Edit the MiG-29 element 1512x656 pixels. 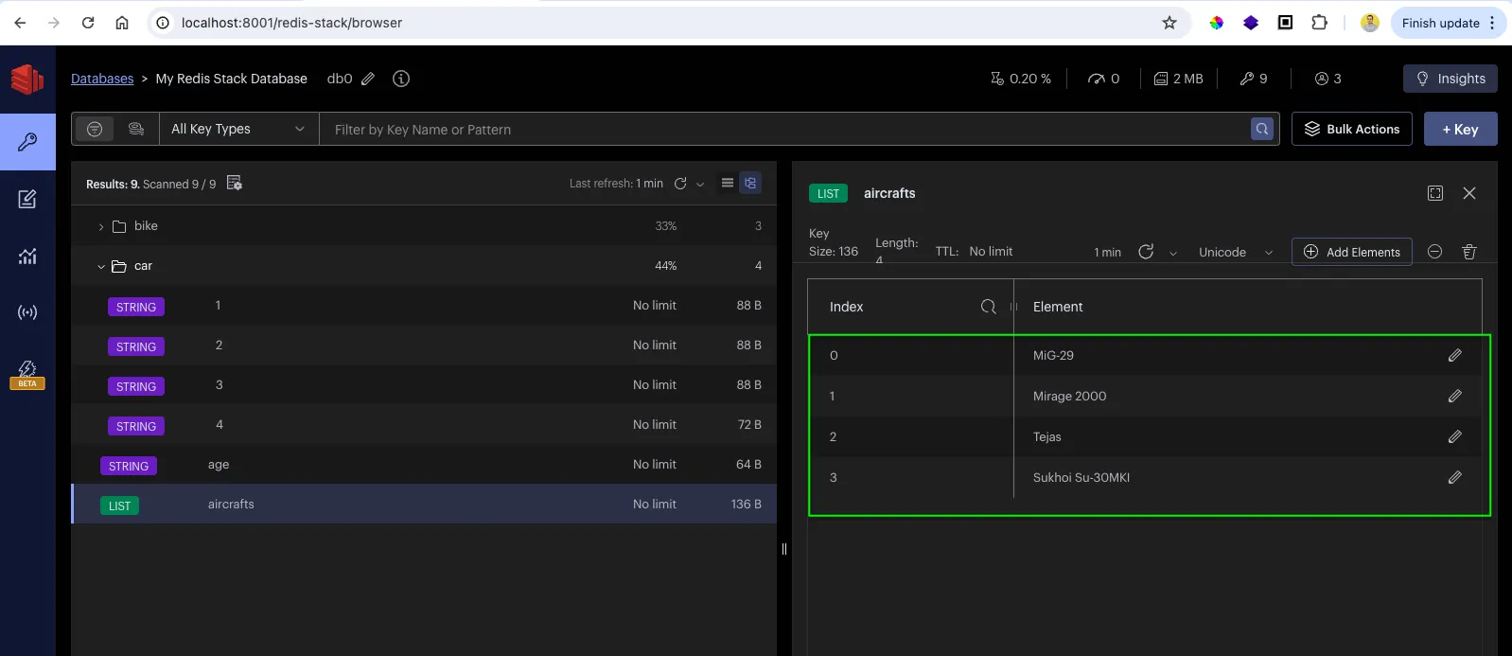pyautogui.click(x=1455, y=355)
